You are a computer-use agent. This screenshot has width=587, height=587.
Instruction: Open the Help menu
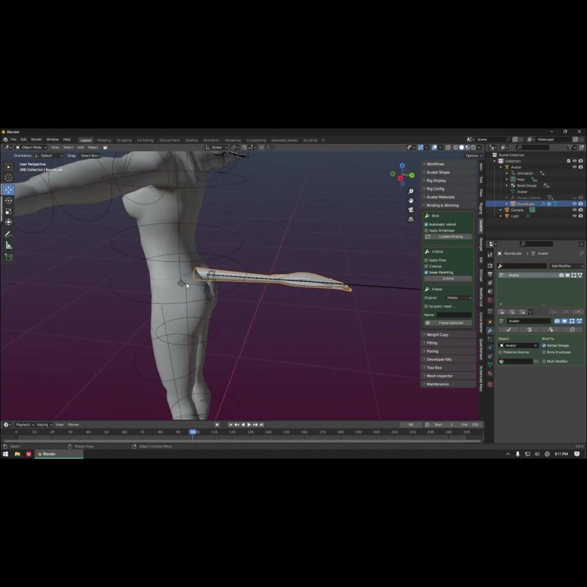tap(67, 139)
